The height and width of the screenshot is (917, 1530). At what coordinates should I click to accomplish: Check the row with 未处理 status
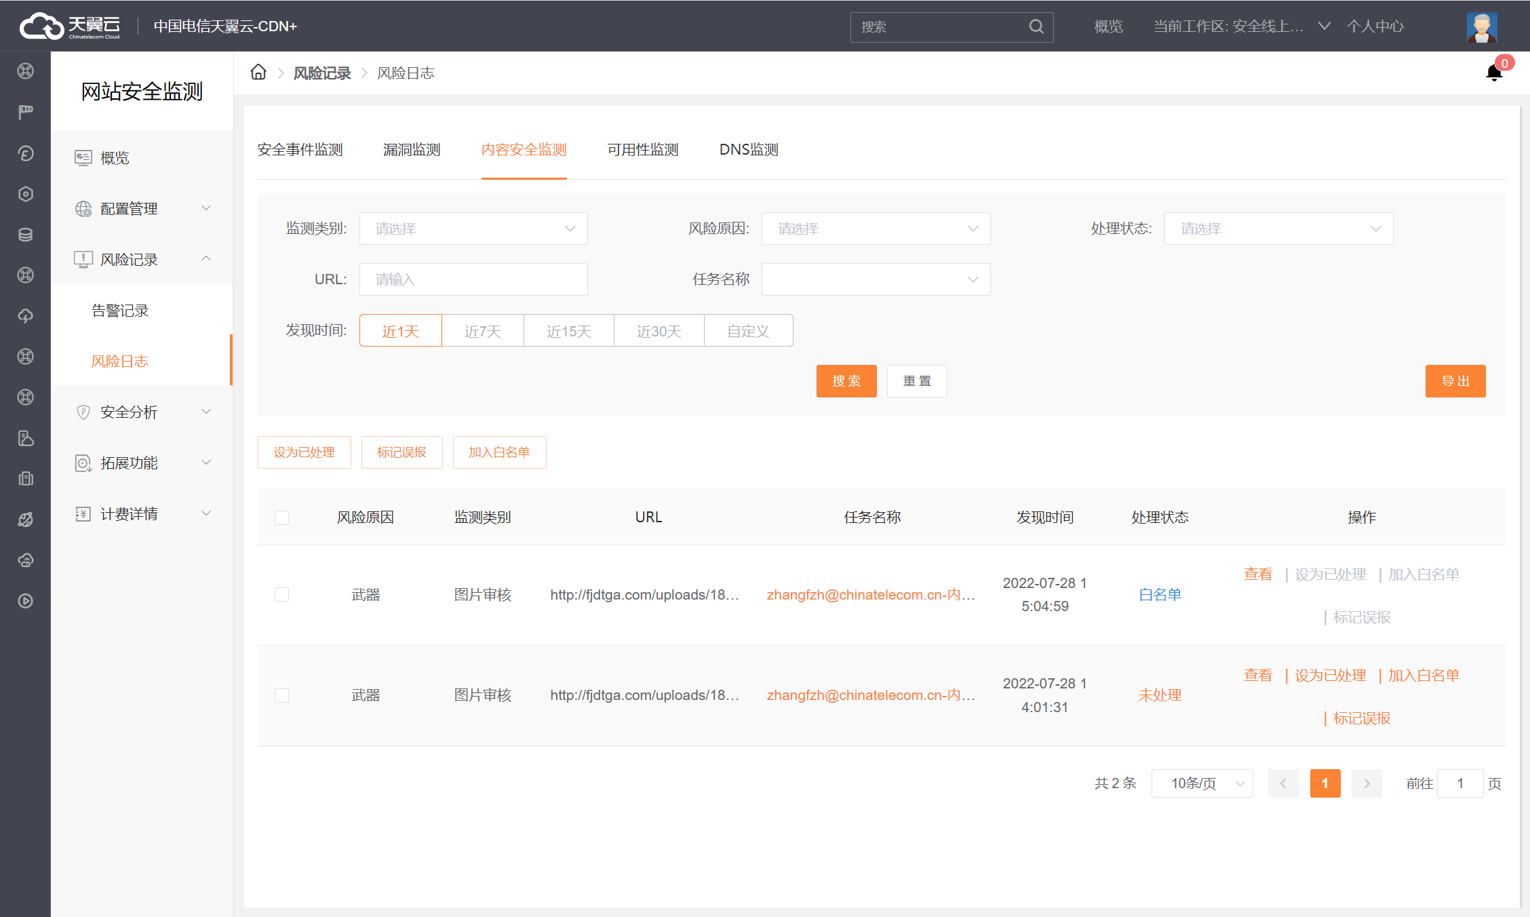(281, 695)
